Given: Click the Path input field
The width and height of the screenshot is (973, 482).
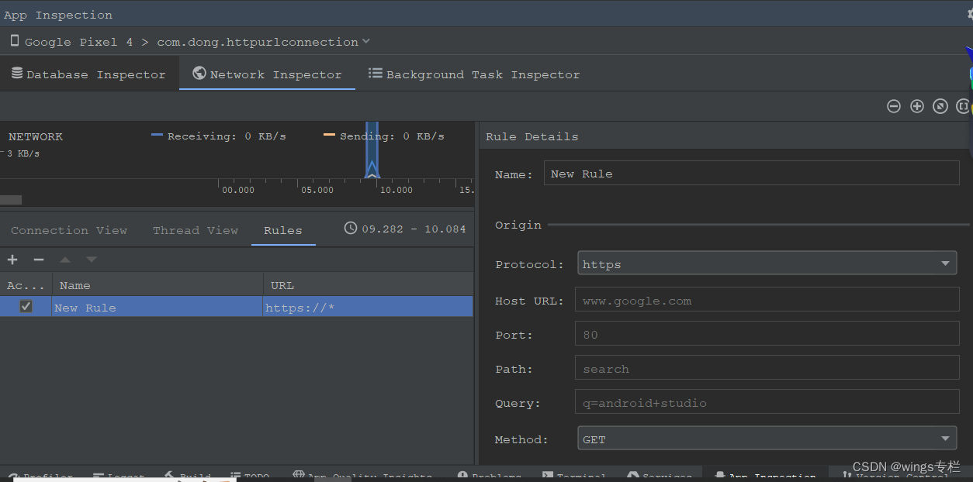Looking at the screenshot, I should (x=767, y=369).
